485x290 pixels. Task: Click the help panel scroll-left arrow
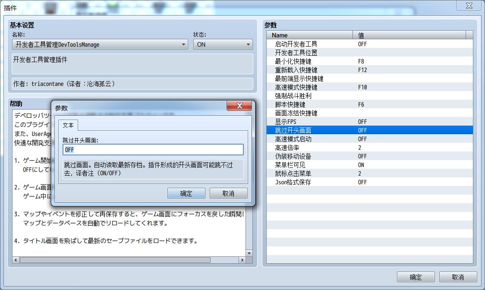pos(16,260)
